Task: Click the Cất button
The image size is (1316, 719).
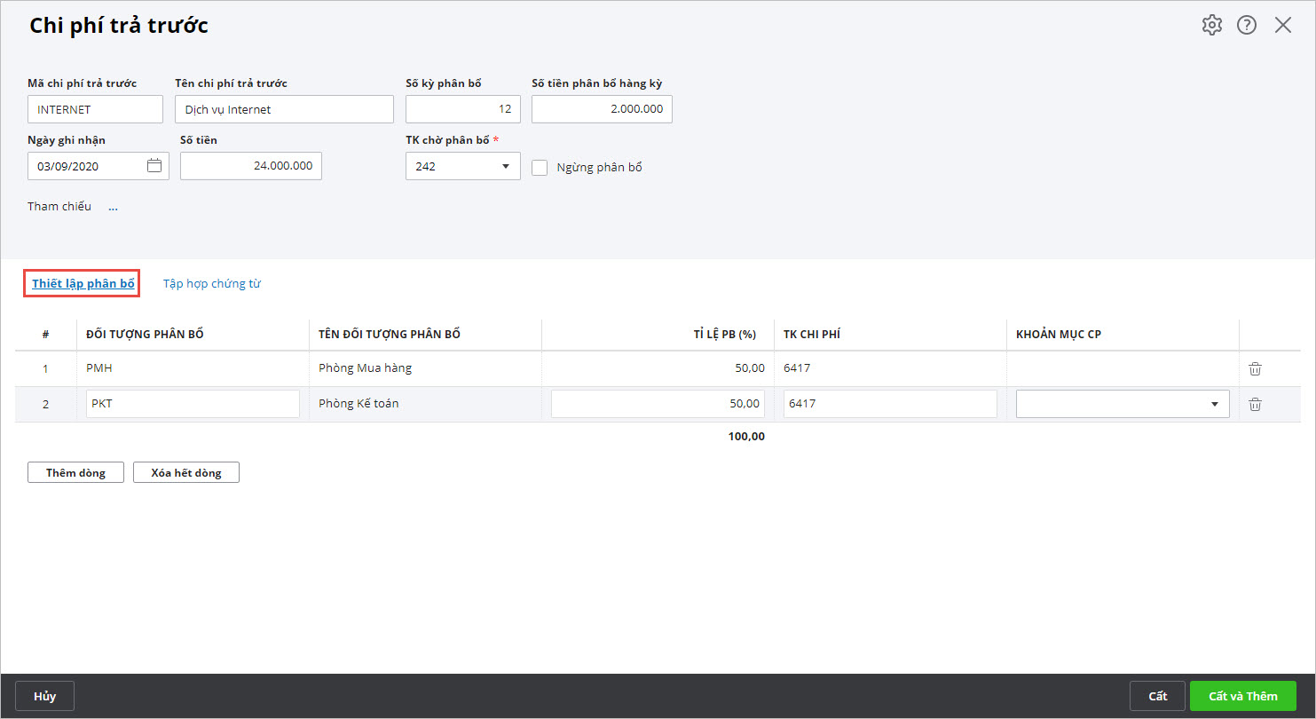Action: [1157, 696]
